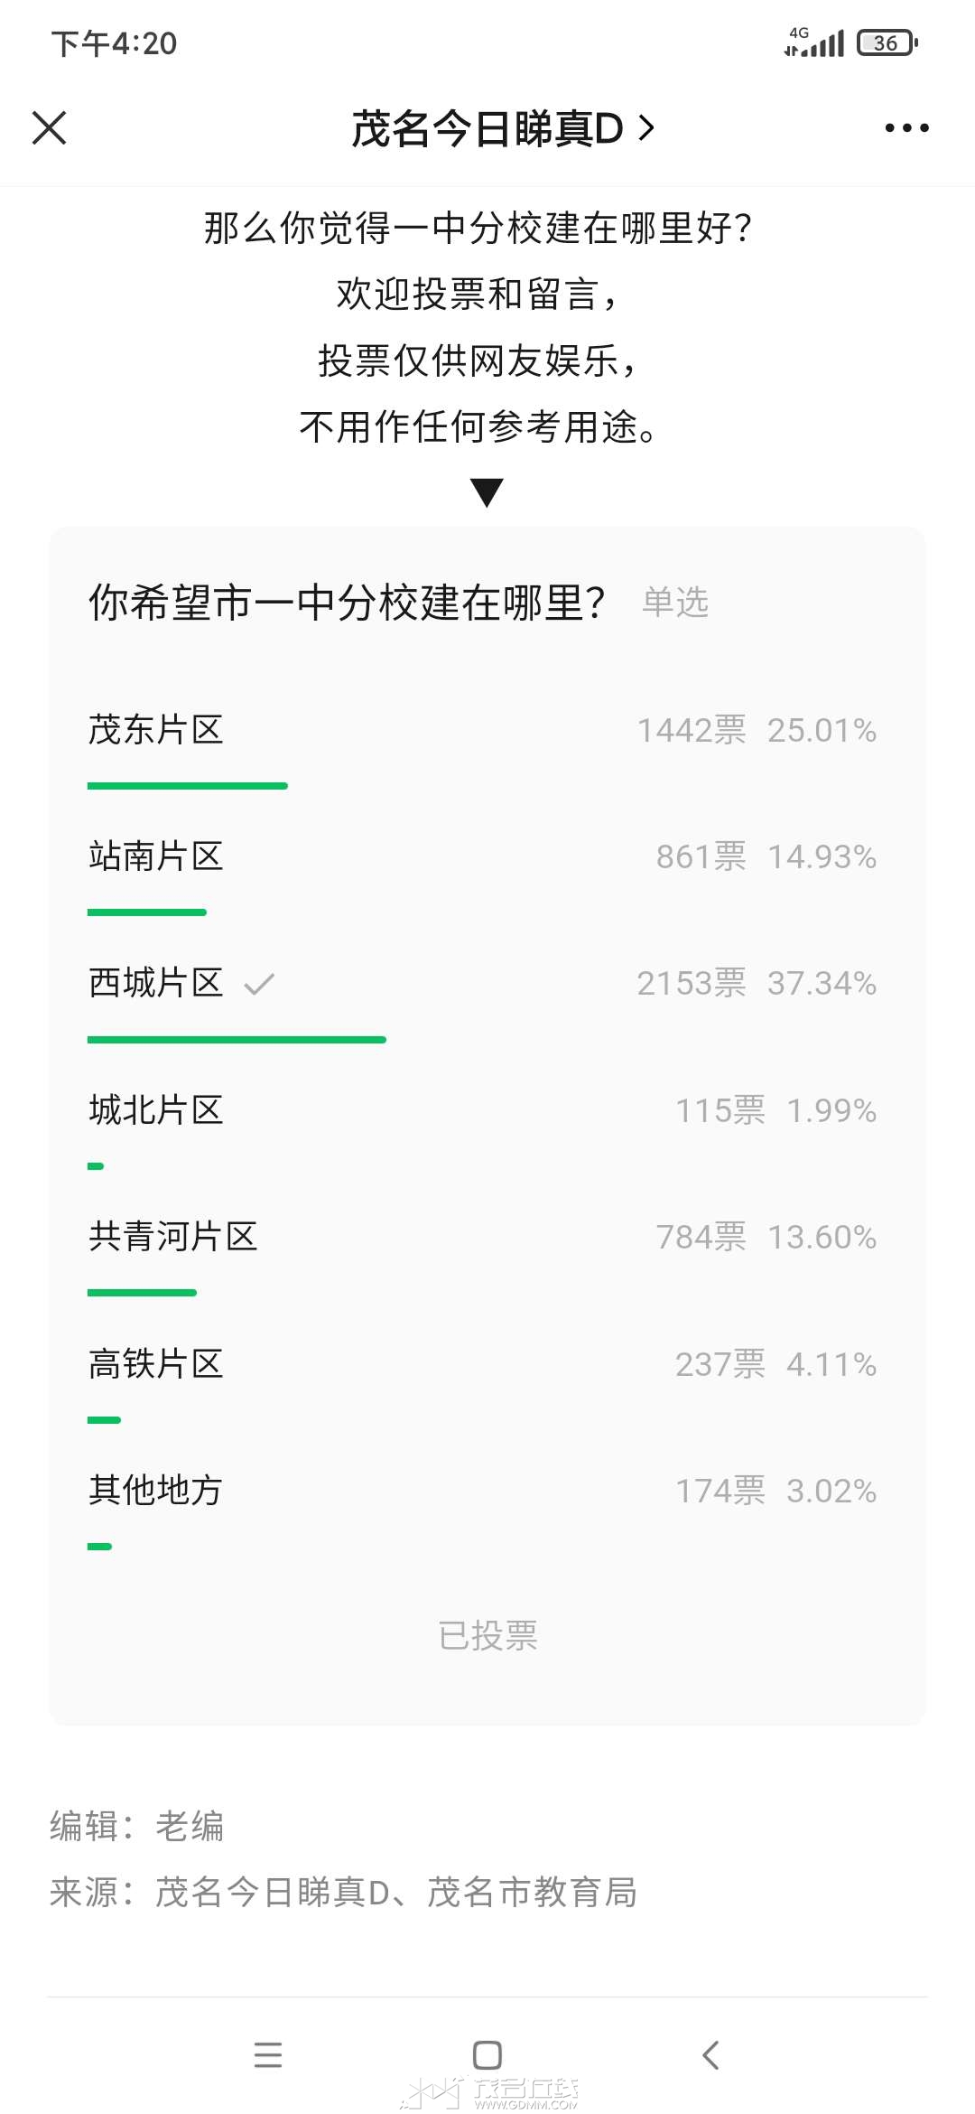Image resolution: width=975 pixels, height=2114 pixels.
Task: Tap the 1442票 25.01% result text
Action: tap(757, 730)
